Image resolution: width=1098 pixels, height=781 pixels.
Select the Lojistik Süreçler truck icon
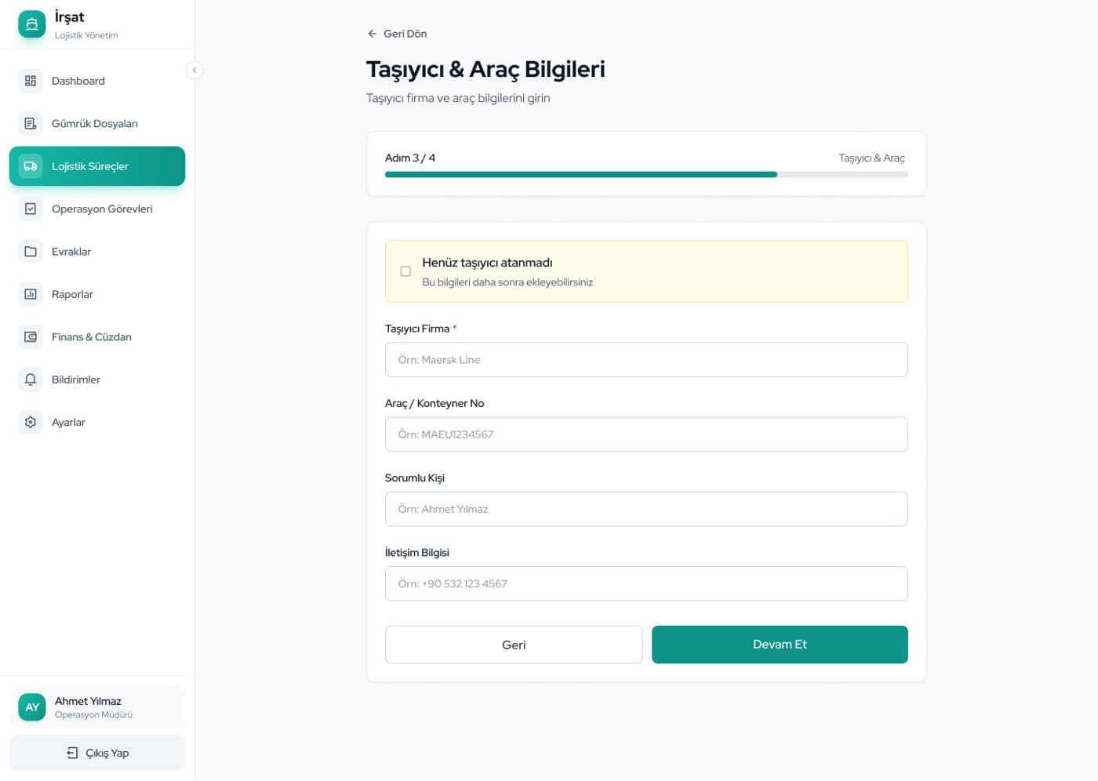tap(31, 166)
